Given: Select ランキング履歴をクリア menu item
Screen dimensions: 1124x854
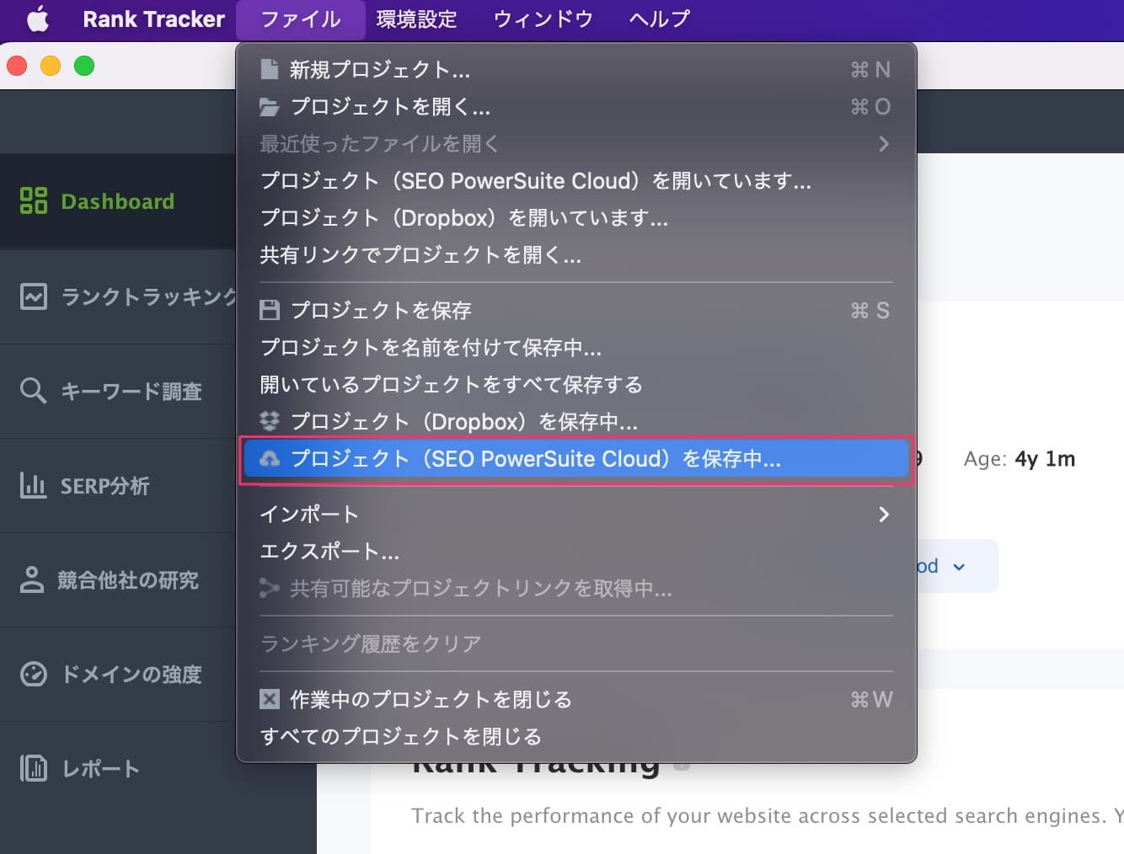Looking at the screenshot, I should [576, 643].
